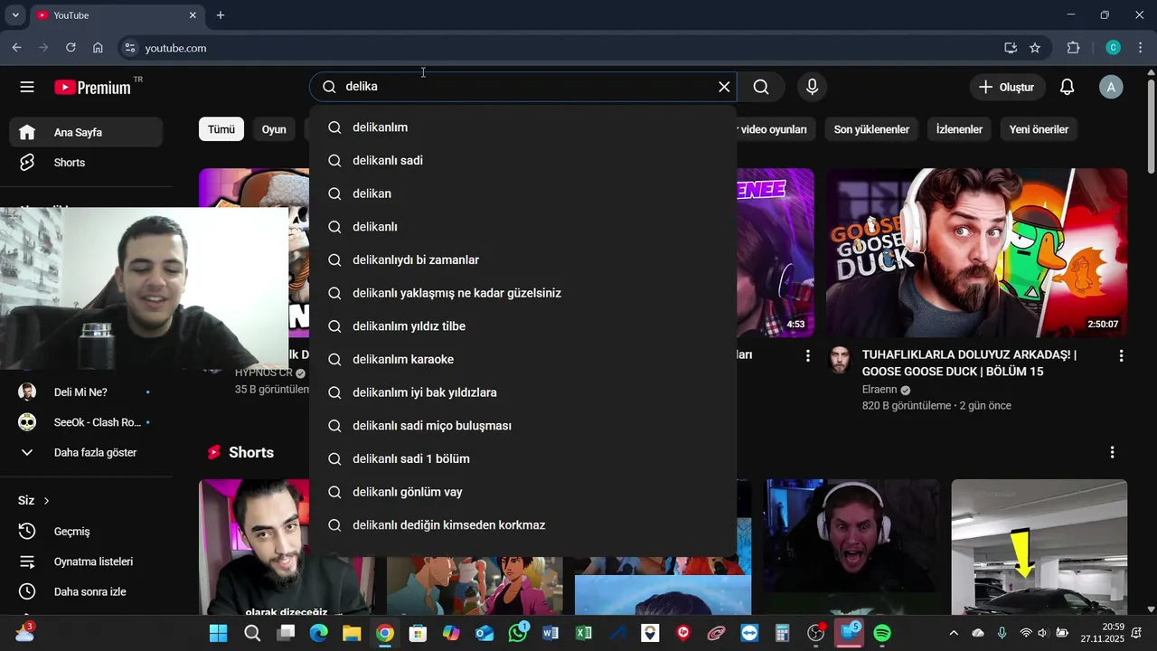Open Geçmiş history
Image resolution: width=1157 pixels, height=651 pixels.
87,532
